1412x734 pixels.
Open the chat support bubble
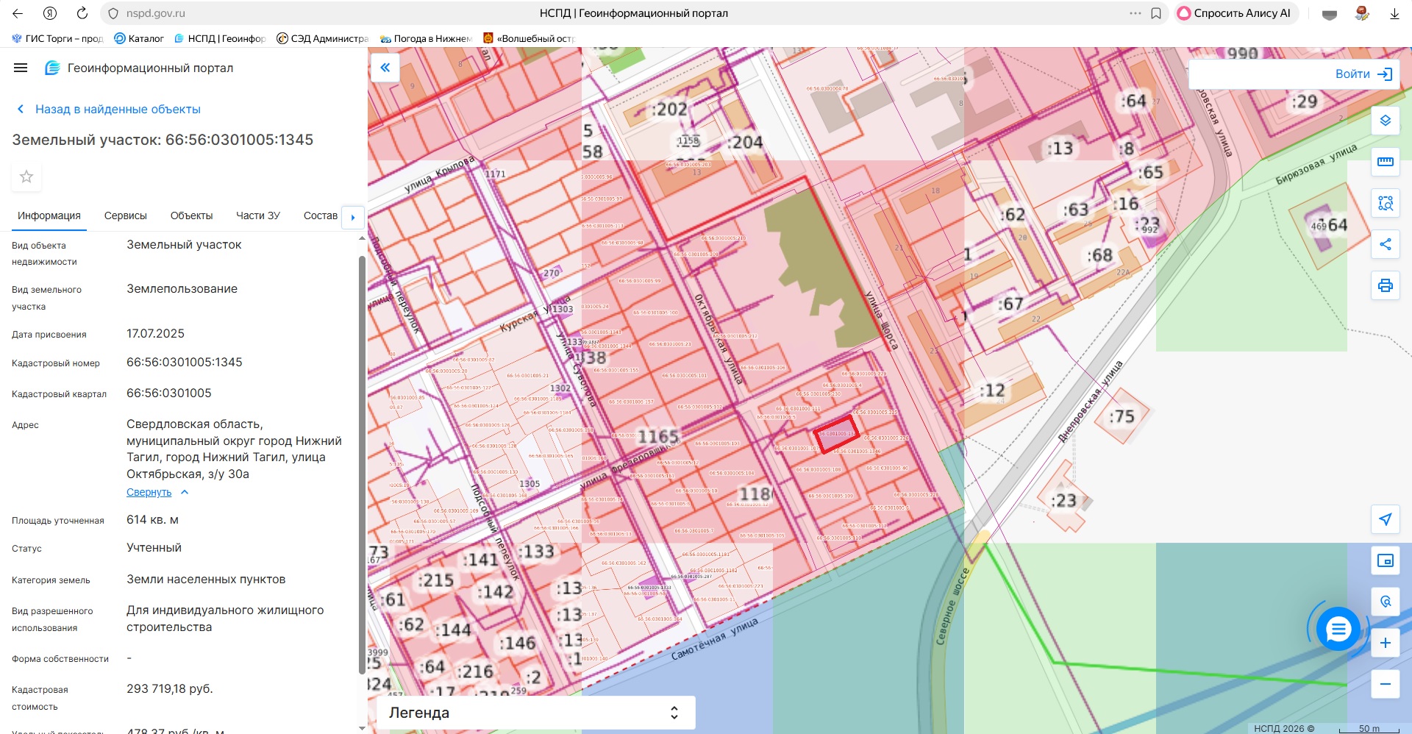pyautogui.click(x=1338, y=629)
